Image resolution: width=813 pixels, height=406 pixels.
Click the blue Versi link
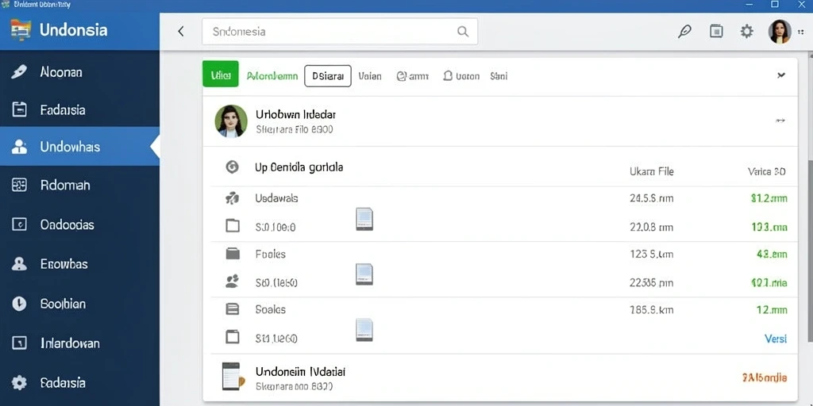pos(776,339)
